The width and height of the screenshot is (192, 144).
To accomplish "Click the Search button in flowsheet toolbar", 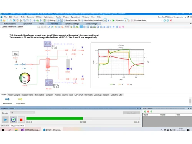I will tap(20, 27).
